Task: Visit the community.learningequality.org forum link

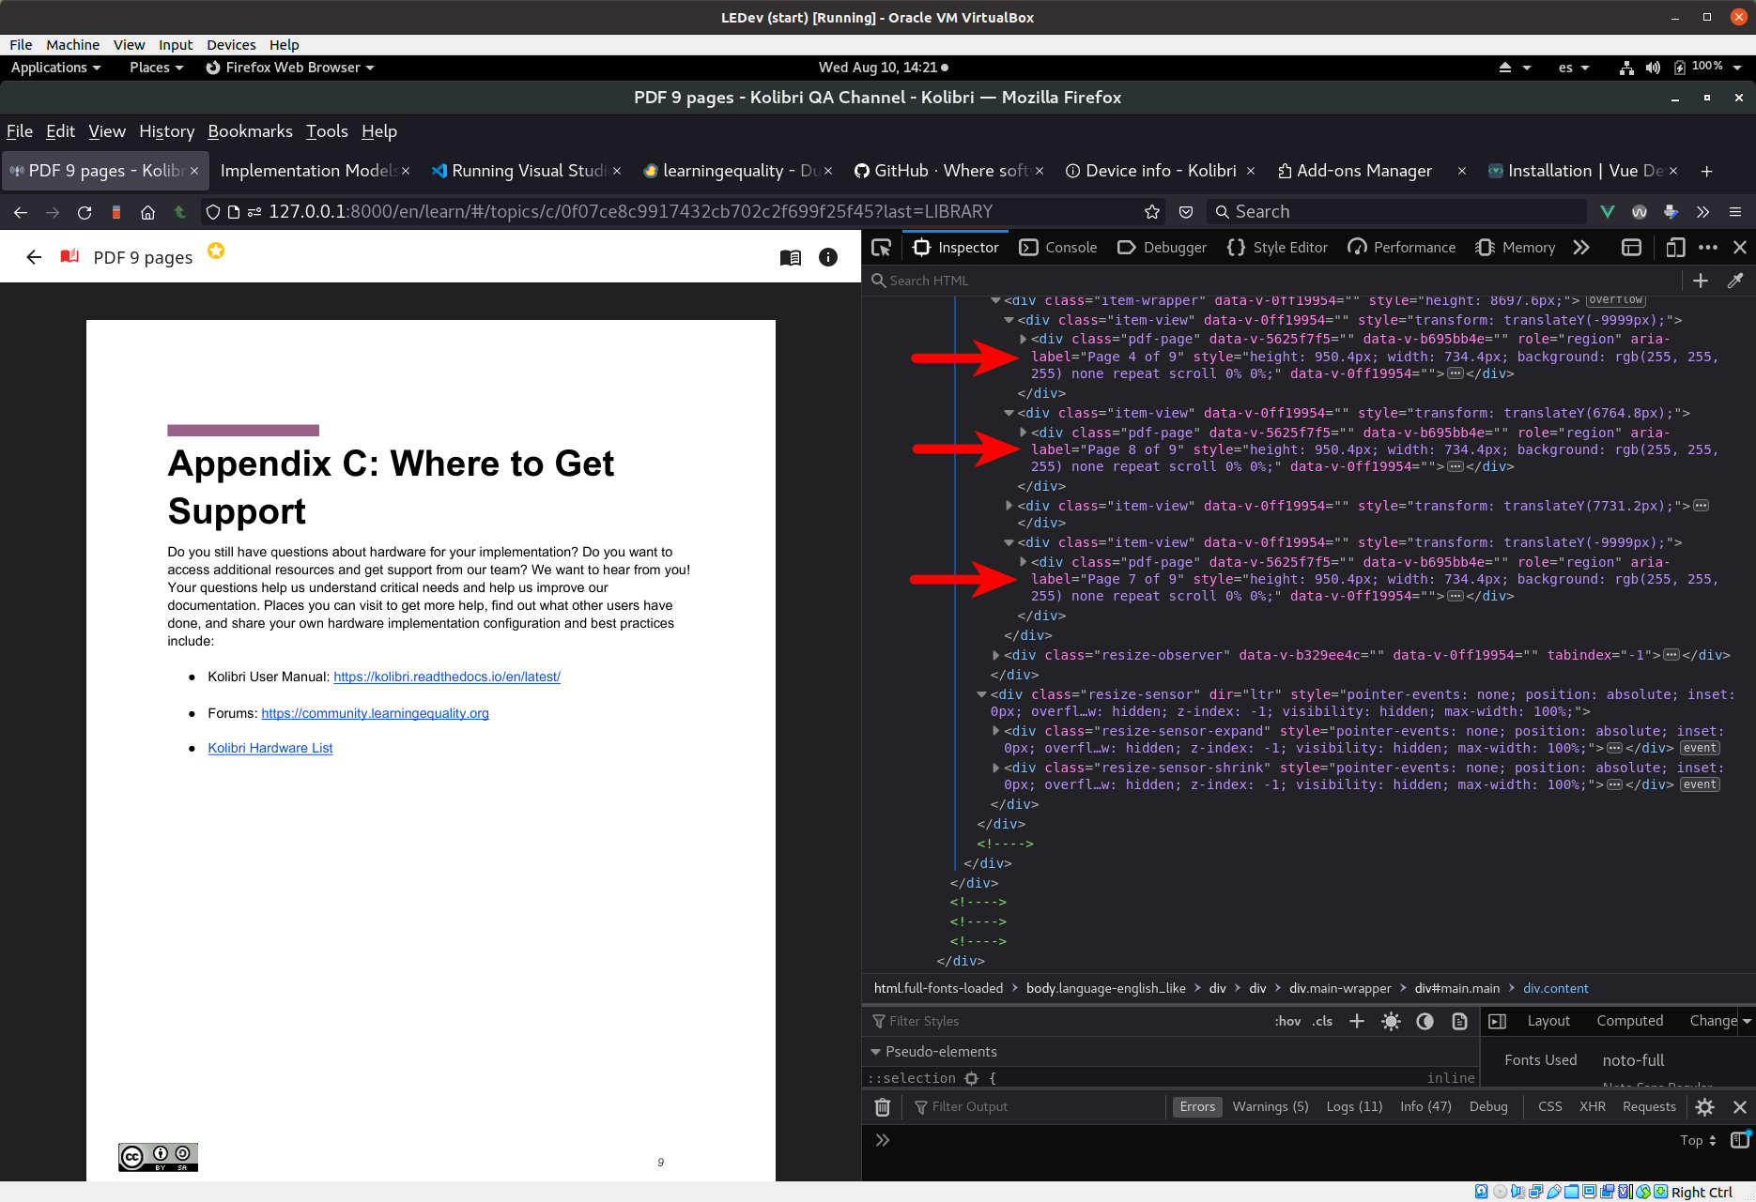Action: coord(375,713)
